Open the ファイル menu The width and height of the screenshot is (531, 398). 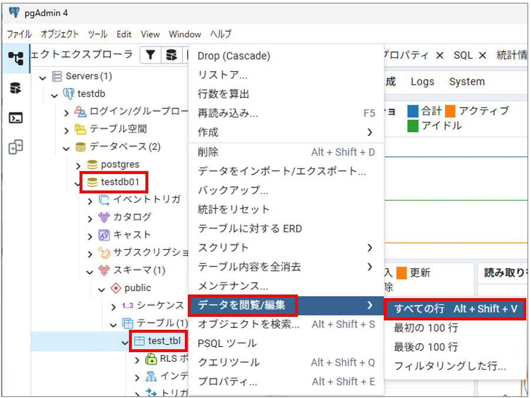19,34
